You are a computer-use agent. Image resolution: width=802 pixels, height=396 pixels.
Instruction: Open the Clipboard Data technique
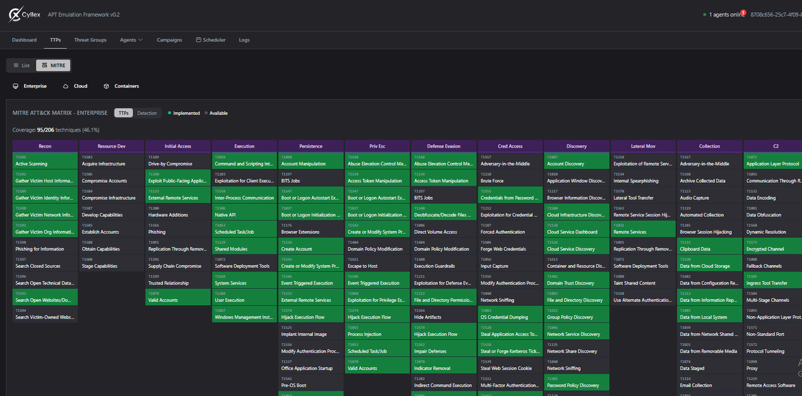(710, 246)
